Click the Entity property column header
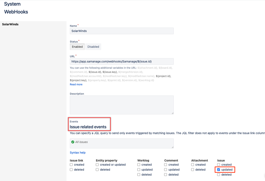This screenshot has width=265, height=181. (106, 161)
